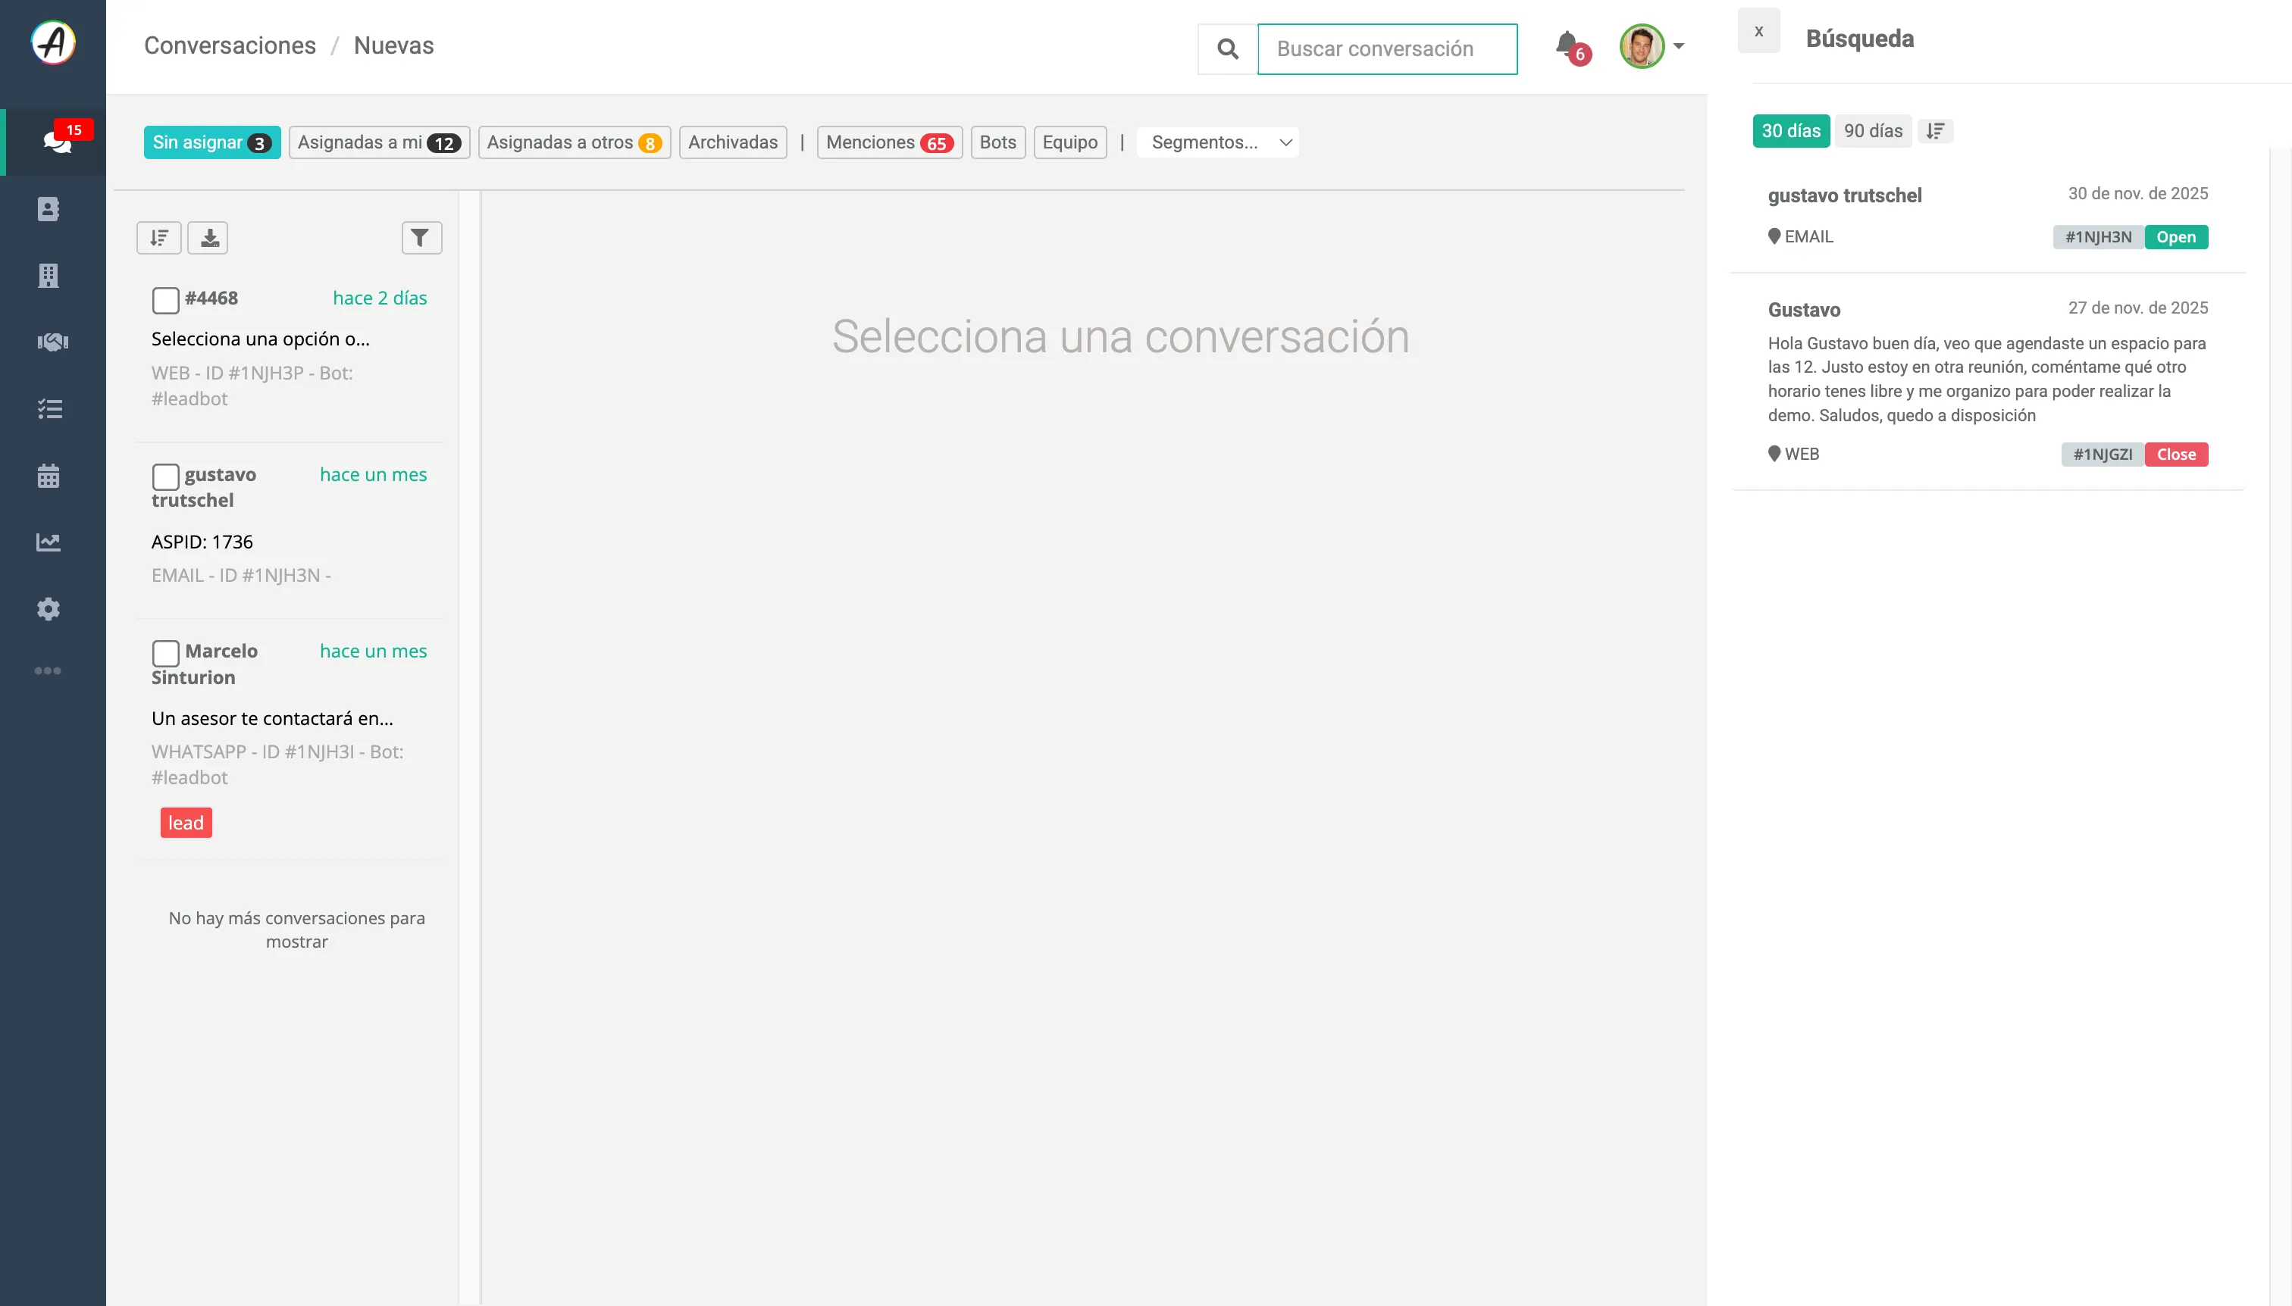Switch search range to 90 días
The width and height of the screenshot is (2292, 1306).
1873,131
